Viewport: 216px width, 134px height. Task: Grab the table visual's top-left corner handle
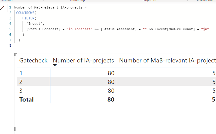pos(16,54)
